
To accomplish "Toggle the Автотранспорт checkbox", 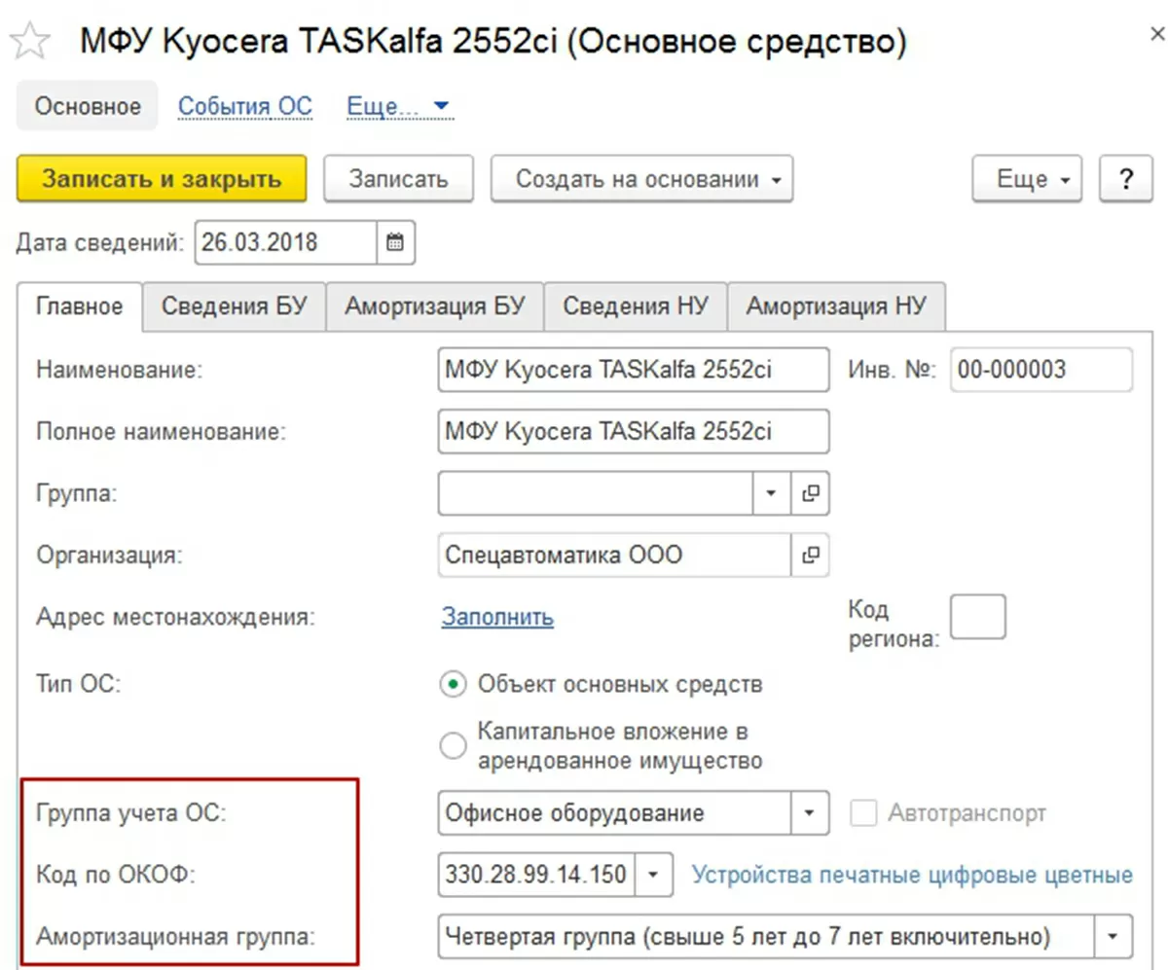I will (862, 813).
